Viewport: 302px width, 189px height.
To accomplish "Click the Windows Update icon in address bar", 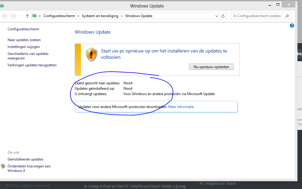I will (35, 16).
